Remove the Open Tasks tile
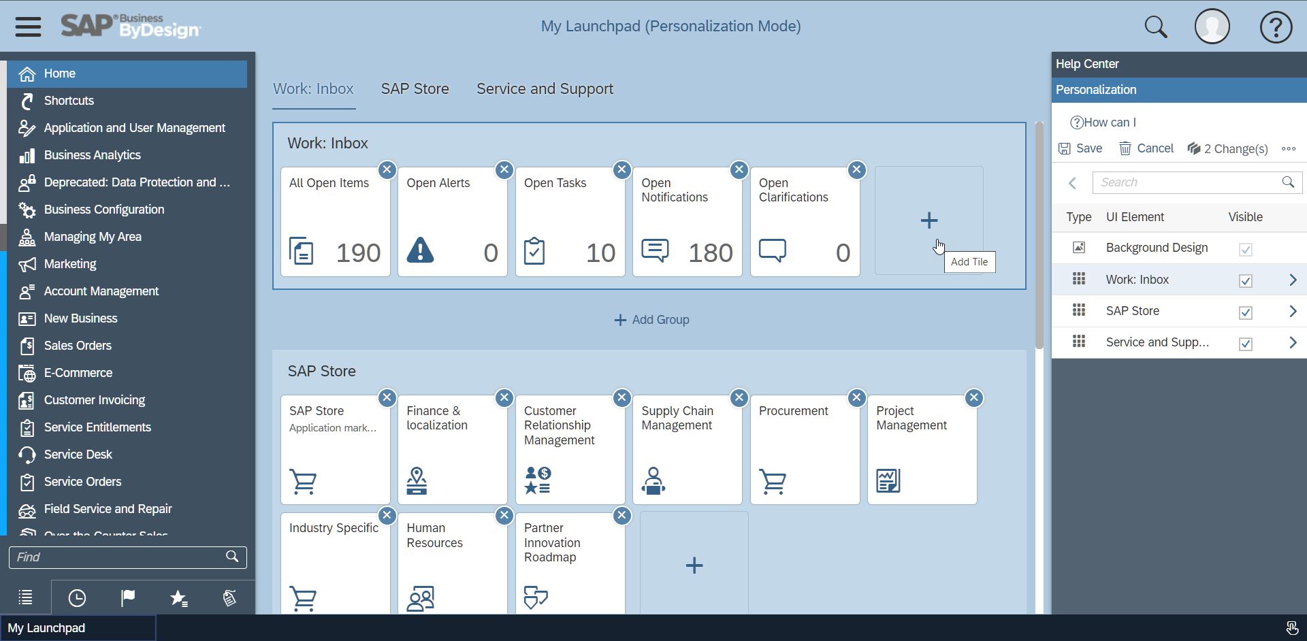 (622, 170)
